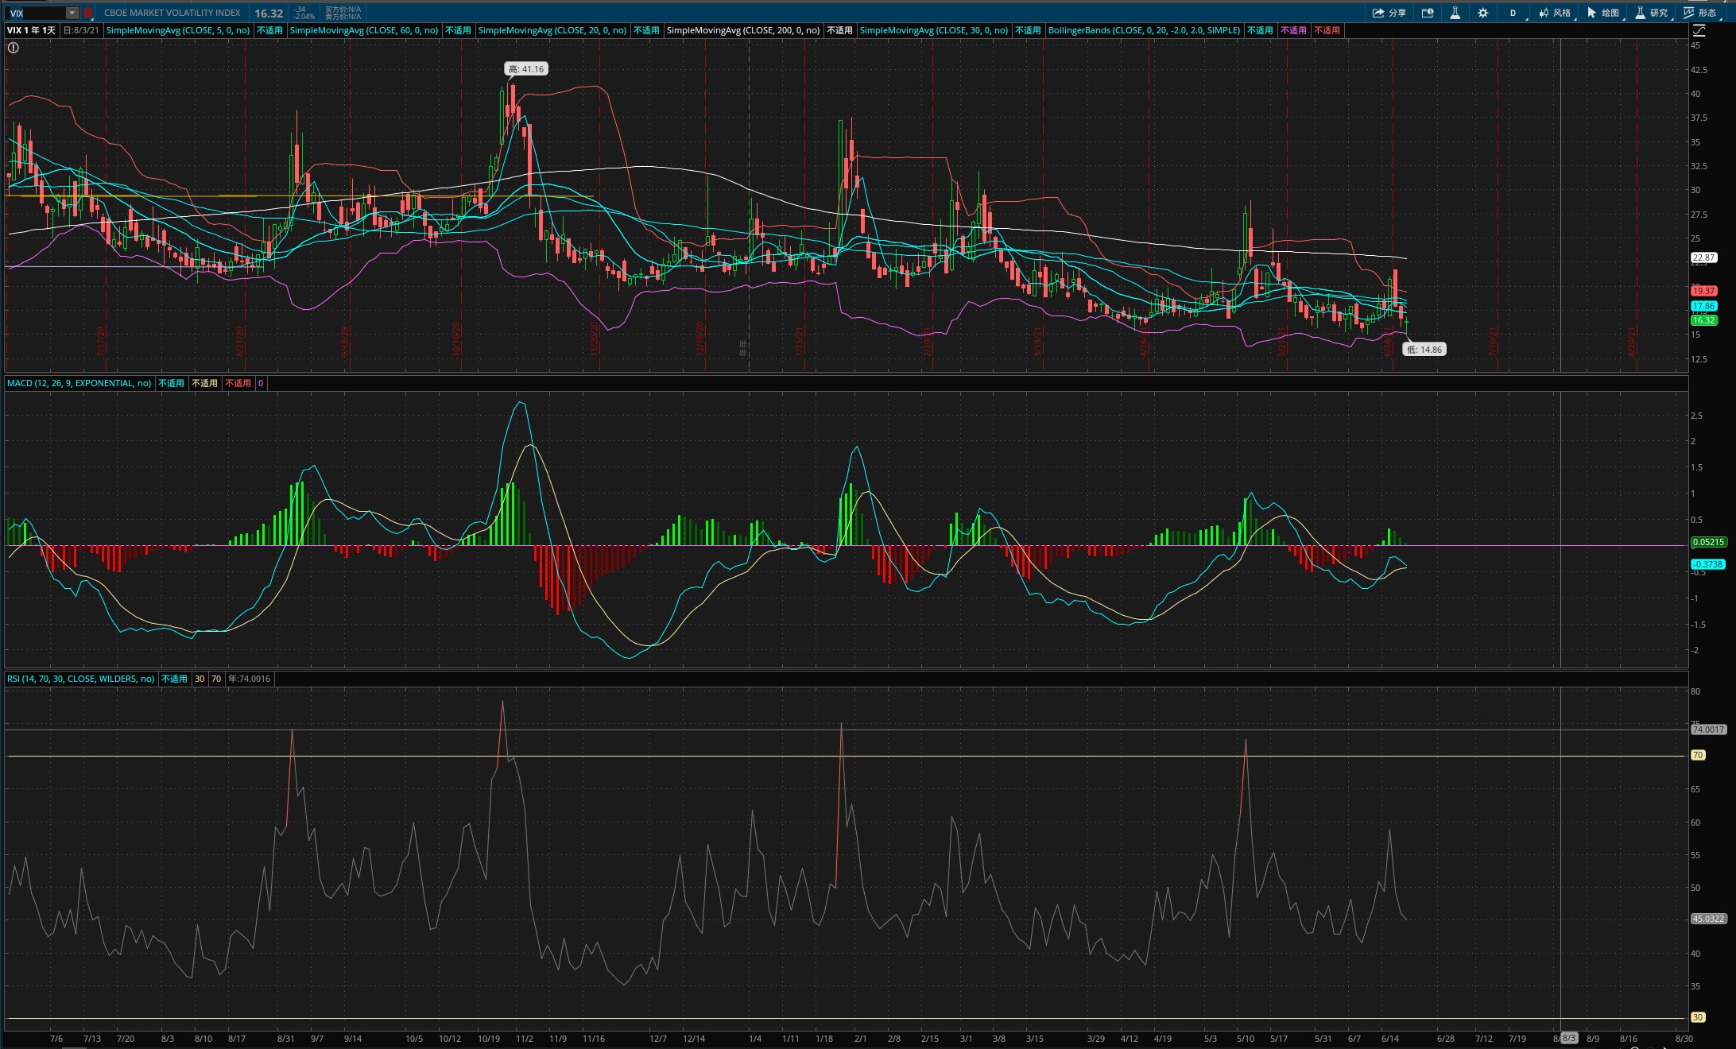
Task: Open the alert window icon in the toolbar
Action: 1428,13
